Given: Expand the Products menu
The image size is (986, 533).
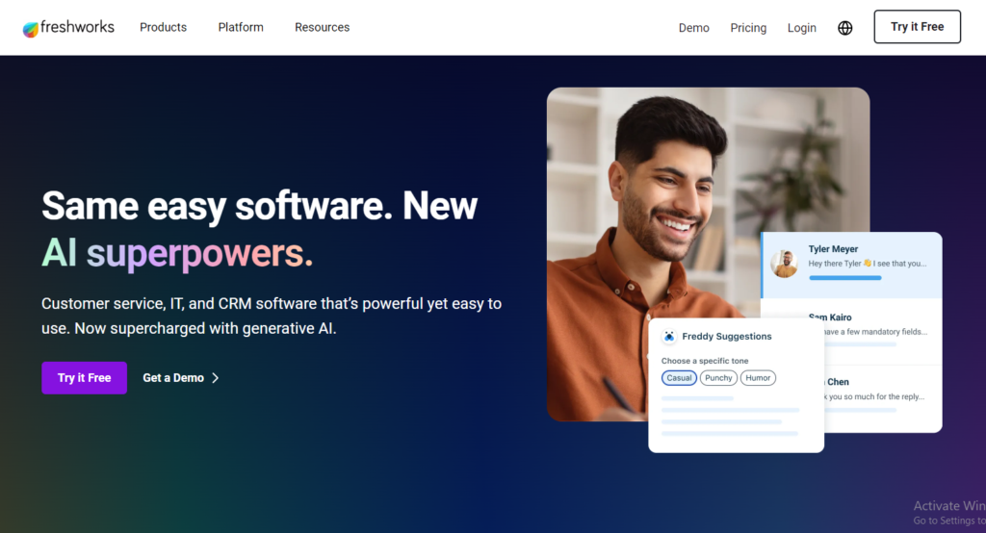Looking at the screenshot, I should [163, 27].
